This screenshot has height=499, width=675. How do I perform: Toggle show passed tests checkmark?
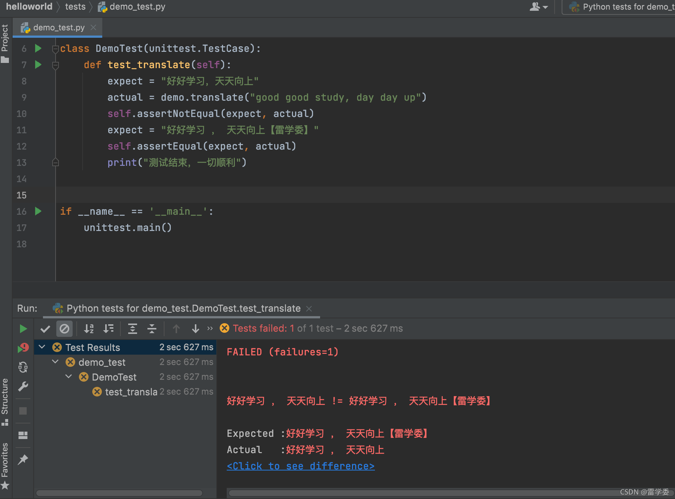pos(45,329)
